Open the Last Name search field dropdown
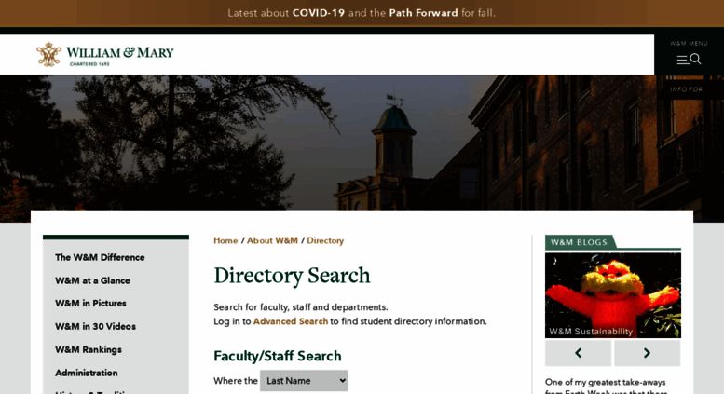Viewport: 724px width, 394px height. click(x=304, y=381)
